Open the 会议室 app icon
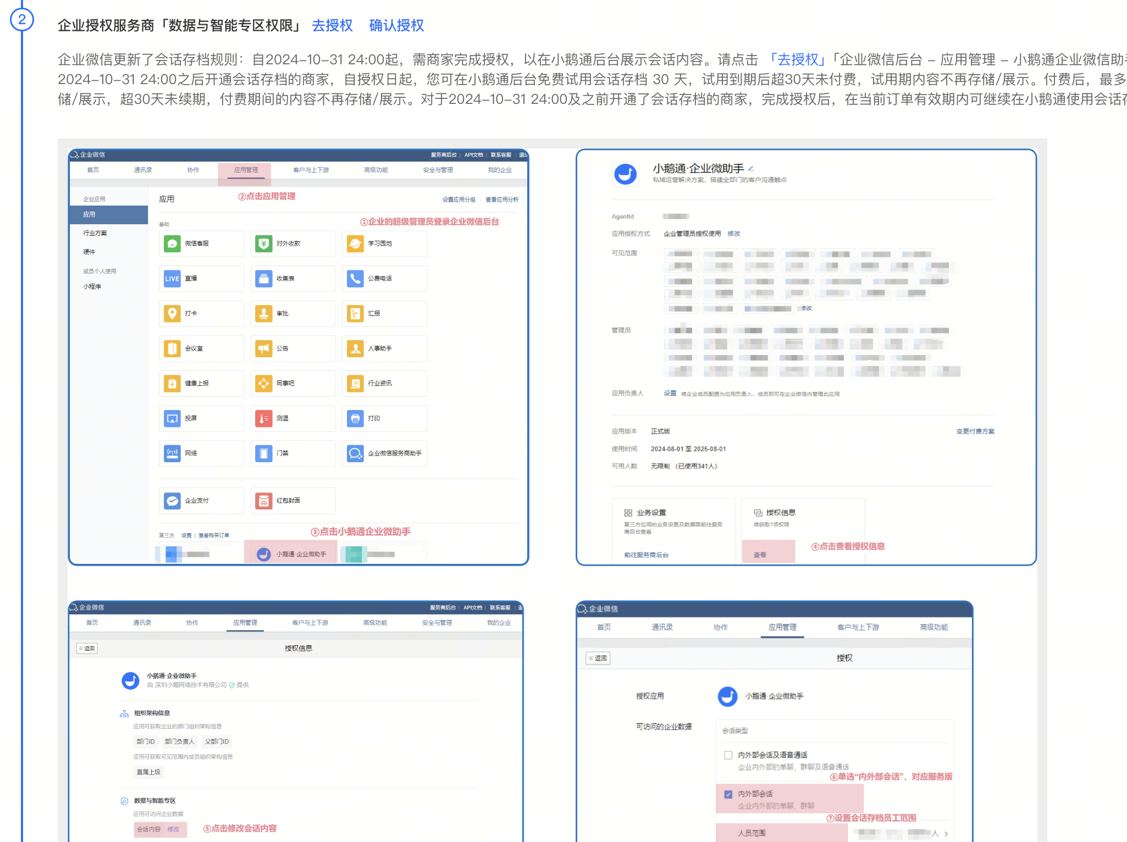The height and width of the screenshot is (842, 1127). 172,348
